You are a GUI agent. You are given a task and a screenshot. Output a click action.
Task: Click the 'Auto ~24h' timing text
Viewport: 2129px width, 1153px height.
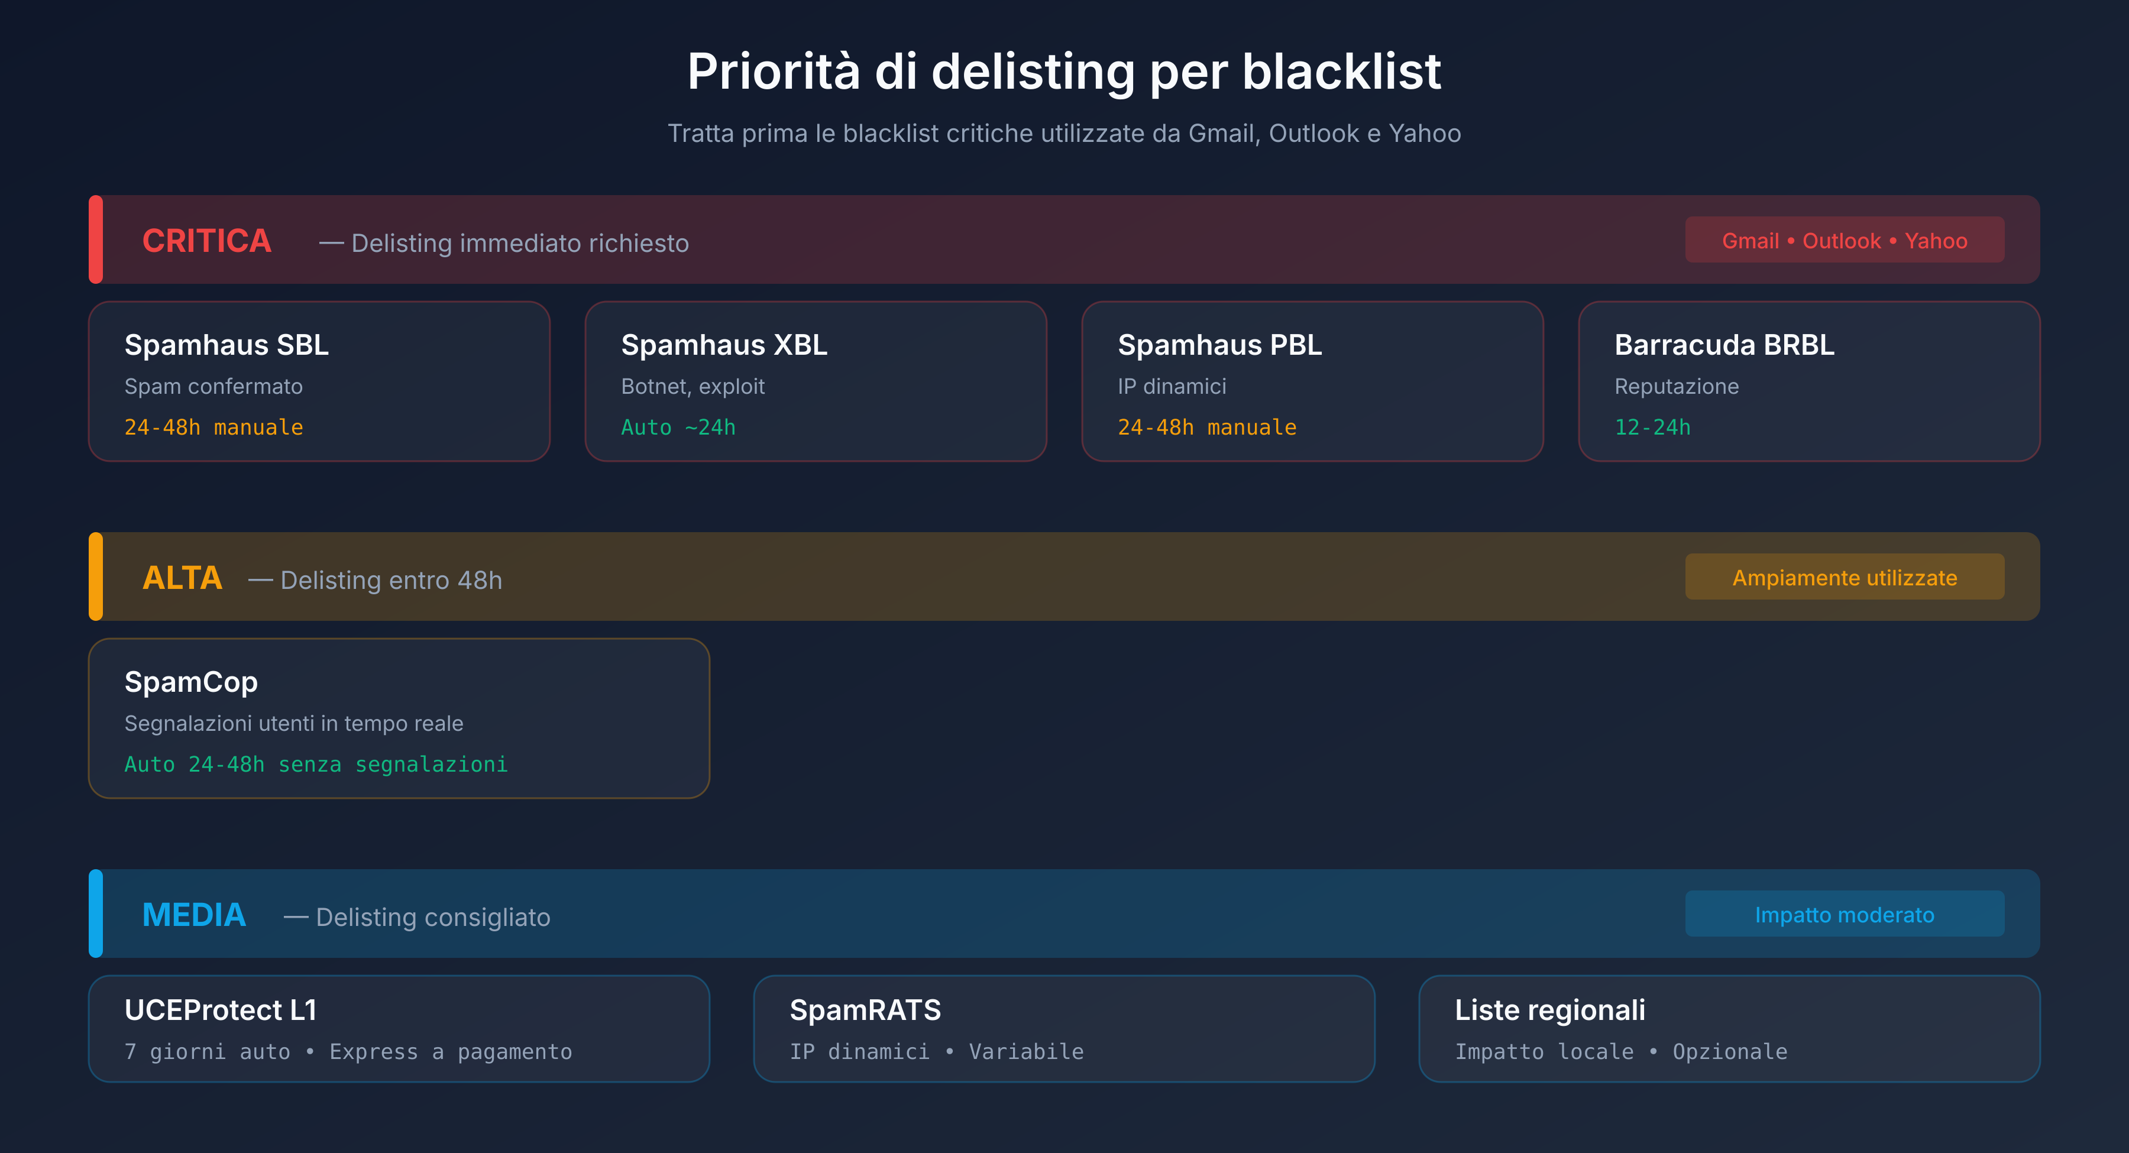pyautogui.click(x=678, y=427)
